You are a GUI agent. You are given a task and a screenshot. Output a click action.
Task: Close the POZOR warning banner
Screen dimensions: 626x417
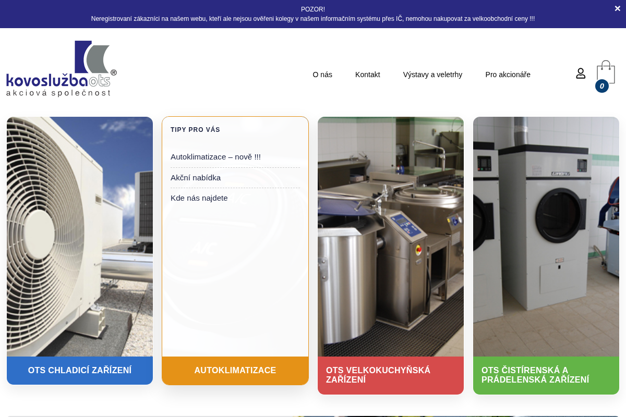click(617, 9)
